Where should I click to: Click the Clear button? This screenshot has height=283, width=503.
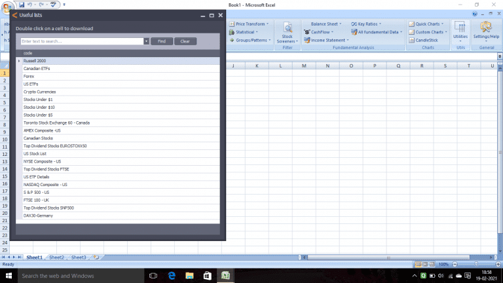[x=185, y=41]
